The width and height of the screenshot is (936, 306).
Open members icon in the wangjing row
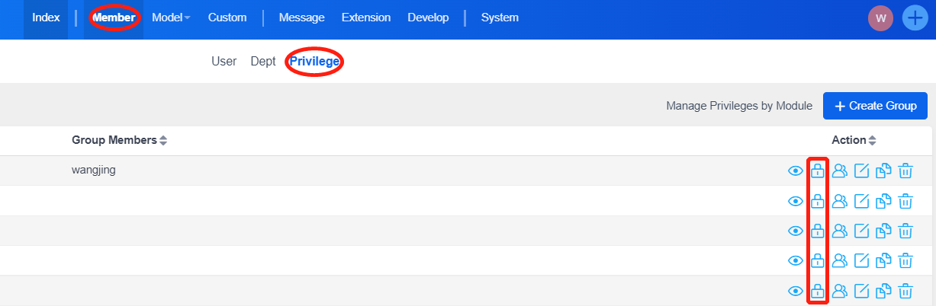pyautogui.click(x=840, y=171)
